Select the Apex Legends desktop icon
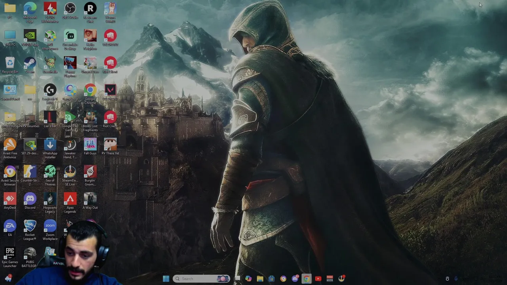 pos(70,203)
